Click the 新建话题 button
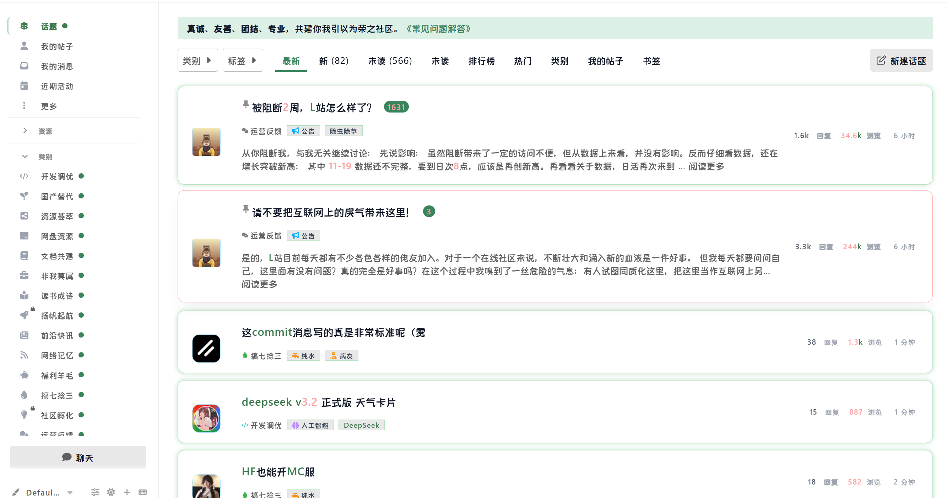This screenshot has height=498, width=947. pos(901,61)
